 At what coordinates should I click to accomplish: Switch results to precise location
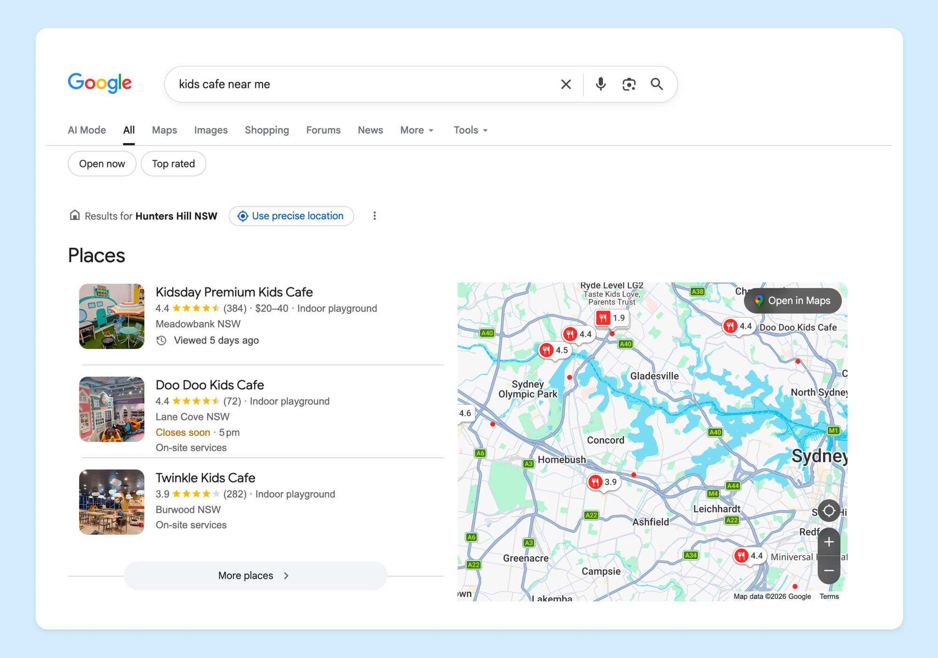pyautogui.click(x=291, y=216)
